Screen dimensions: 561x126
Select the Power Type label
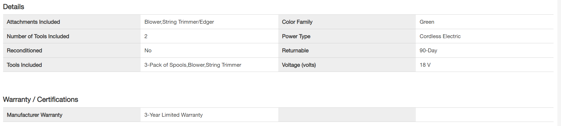point(296,36)
